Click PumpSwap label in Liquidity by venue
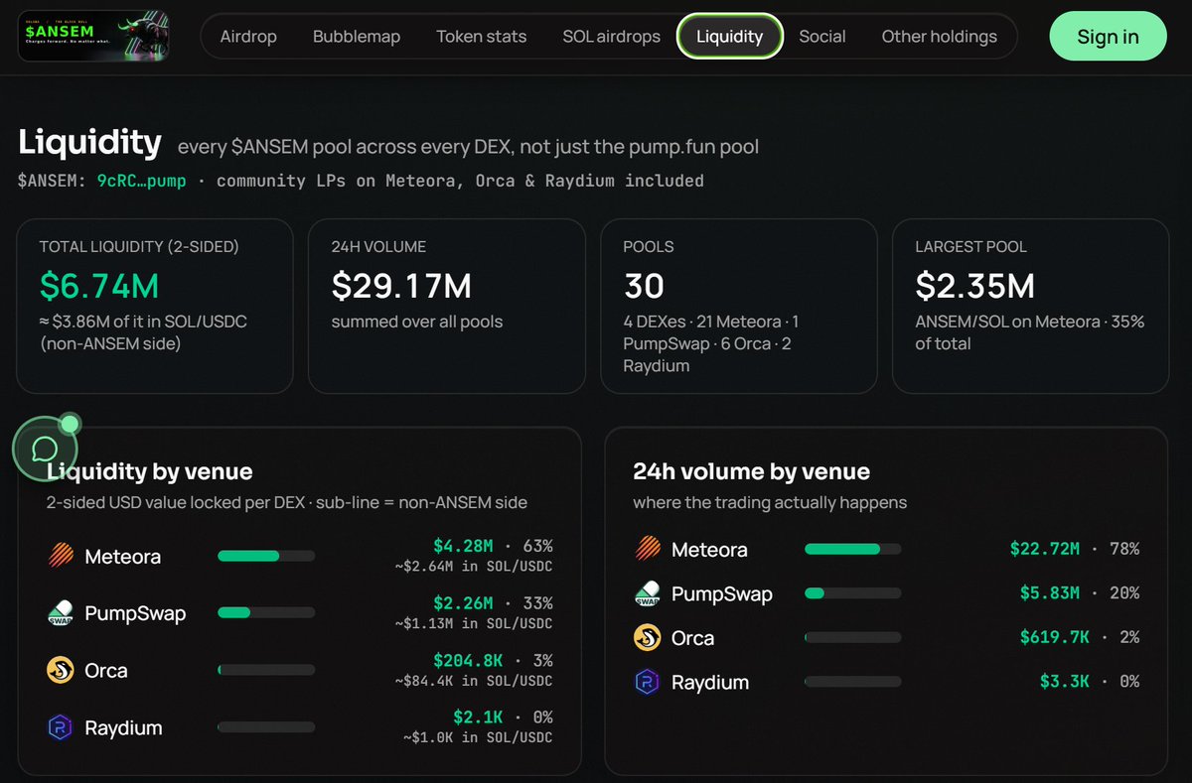Image resolution: width=1192 pixels, height=783 pixels. point(135,614)
